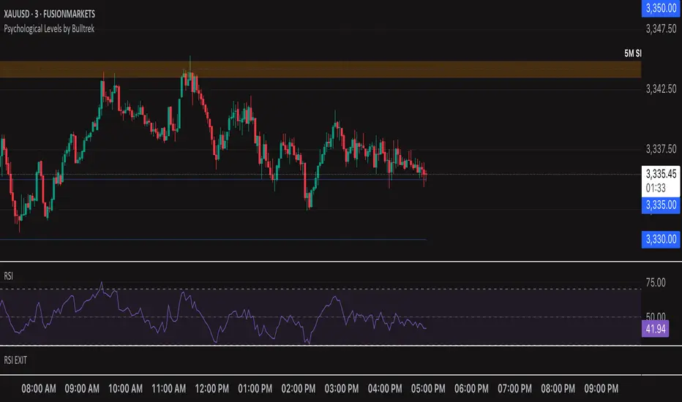682x402 pixels.
Task: Click the current price 3,335.45 label
Action: pos(661,174)
